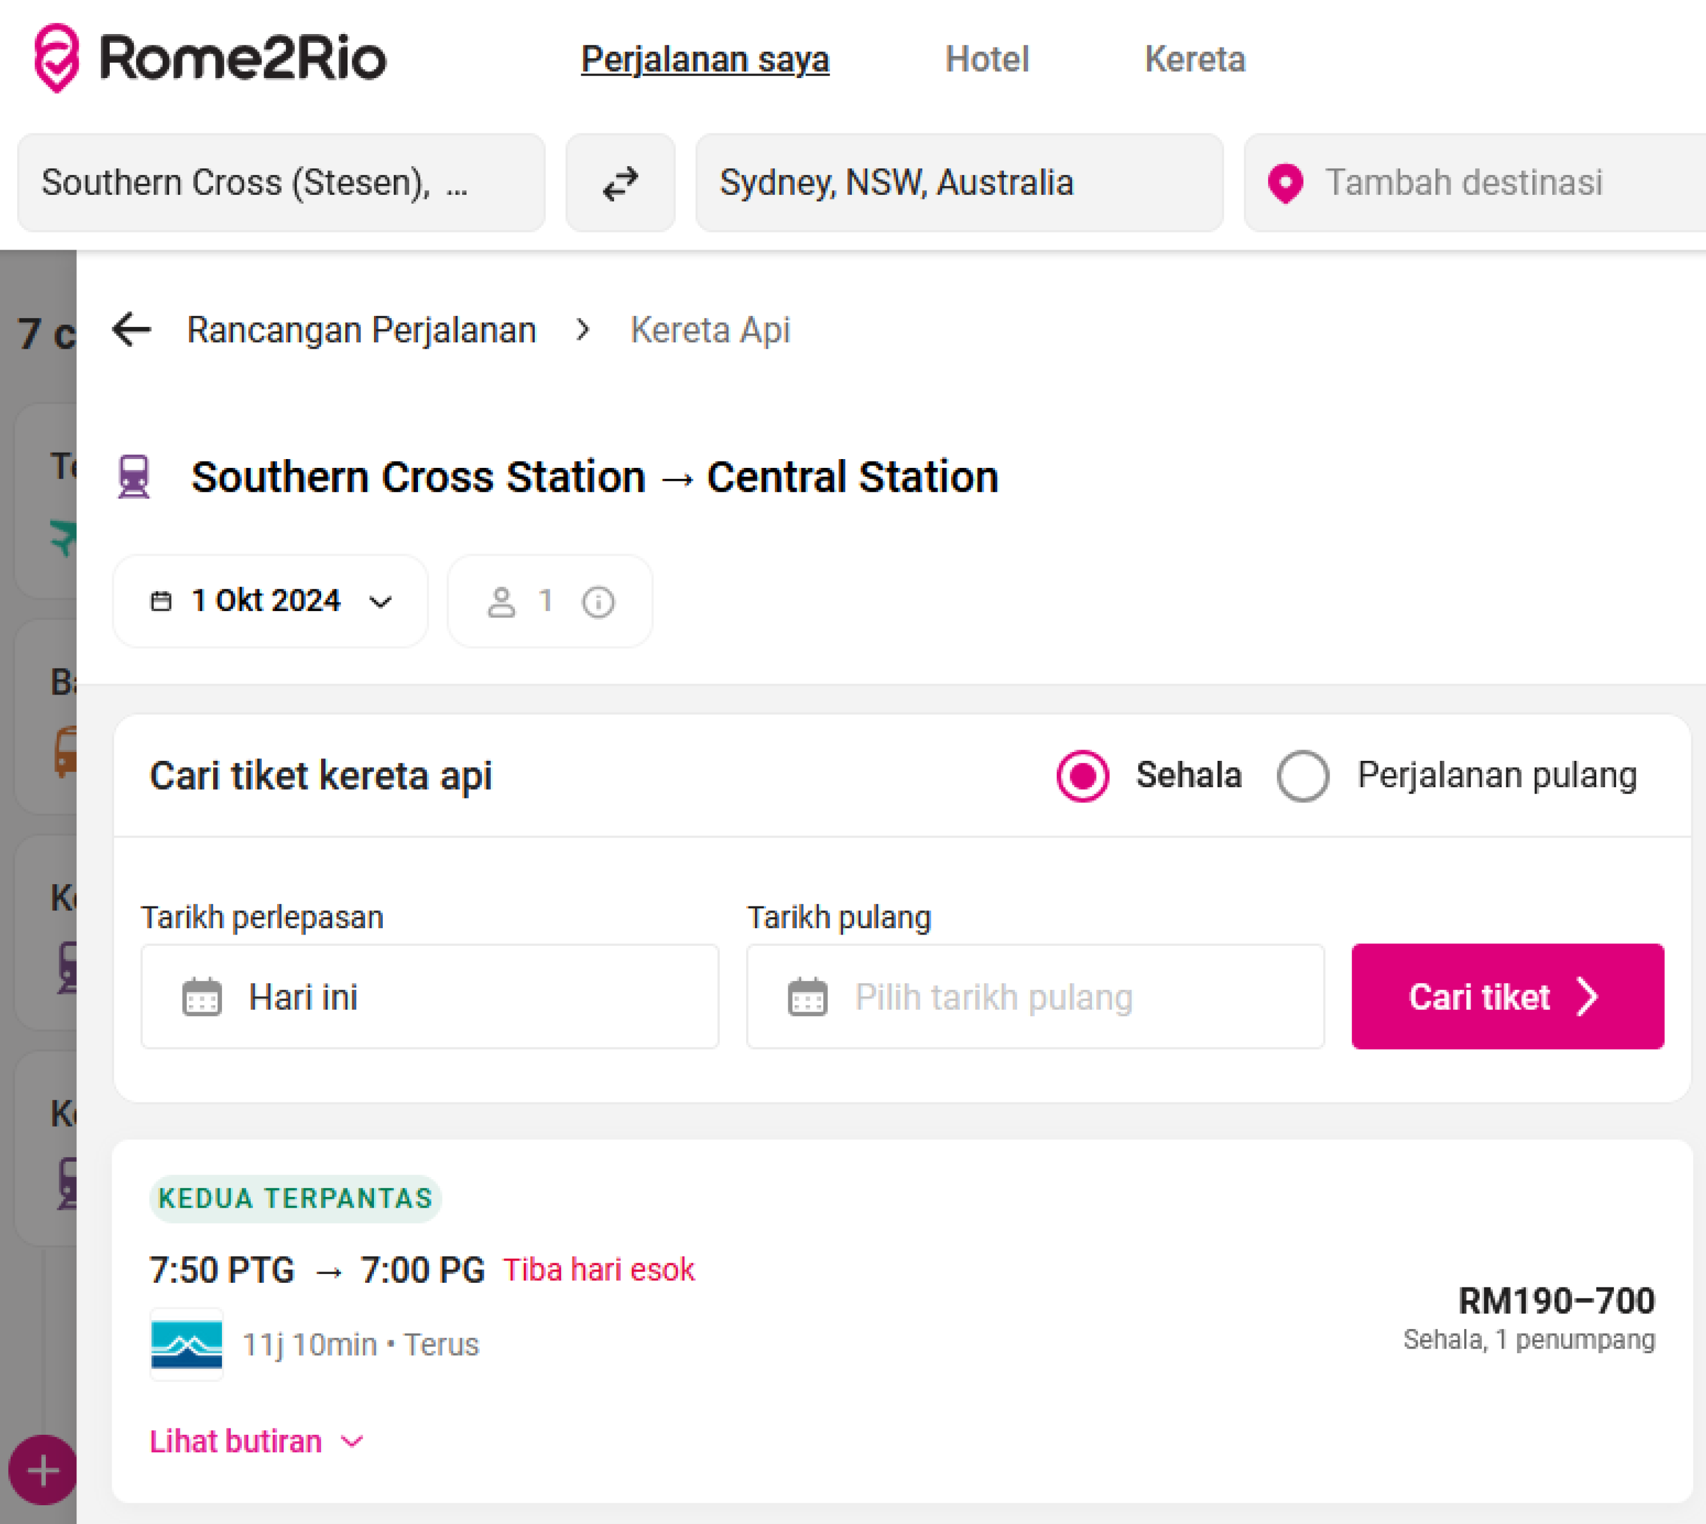The width and height of the screenshot is (1706, 1524).
Task: Click the round plus button at bottom left
Action: coord(42,1471)
